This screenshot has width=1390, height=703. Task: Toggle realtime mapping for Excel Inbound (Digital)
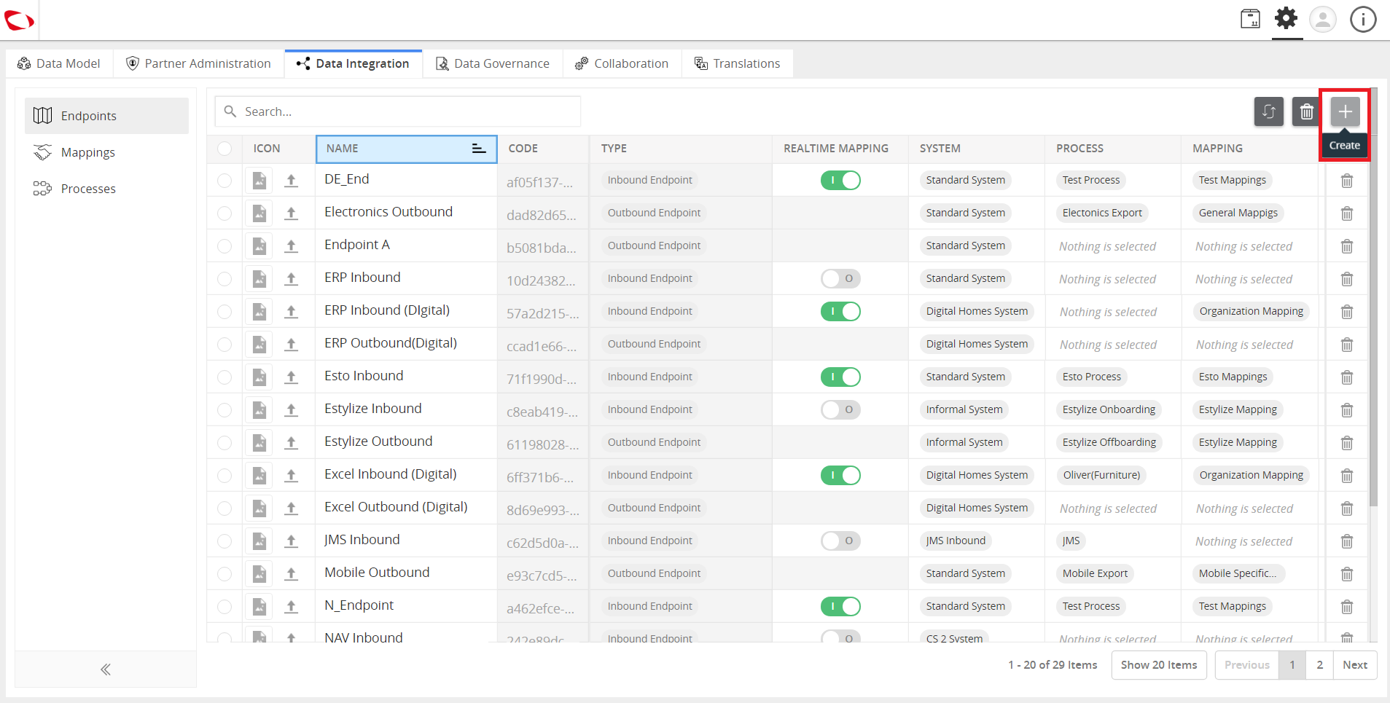[840, 475]
